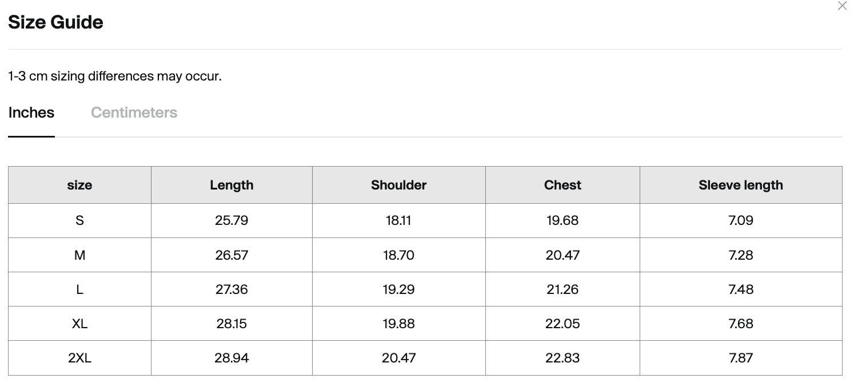Click the 28.15 length value for XL
The image size is (854, 387).
click(232, 324)
